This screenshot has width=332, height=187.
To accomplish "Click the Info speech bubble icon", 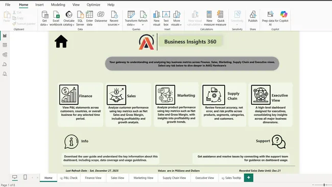I will click(71, 142).
